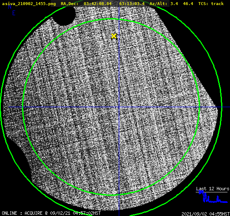The image size is (230, 216).
Task: Click the blue N compass label
Action: 10,7
